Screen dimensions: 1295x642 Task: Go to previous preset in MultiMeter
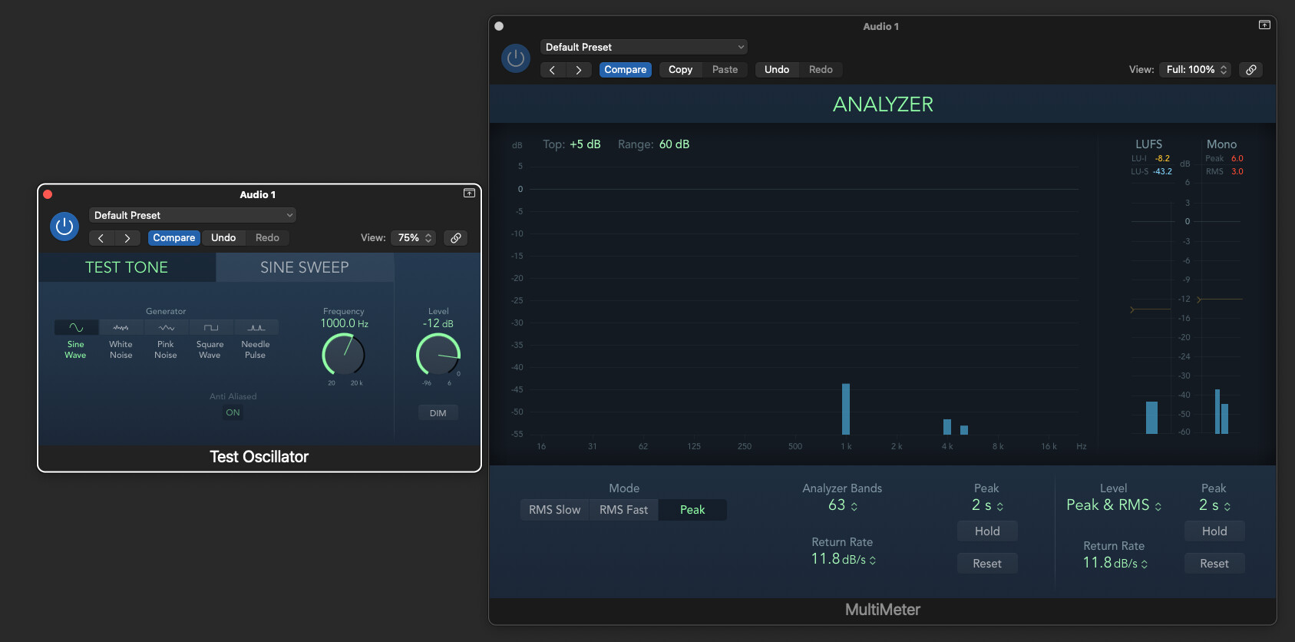[x=553, y=70]
